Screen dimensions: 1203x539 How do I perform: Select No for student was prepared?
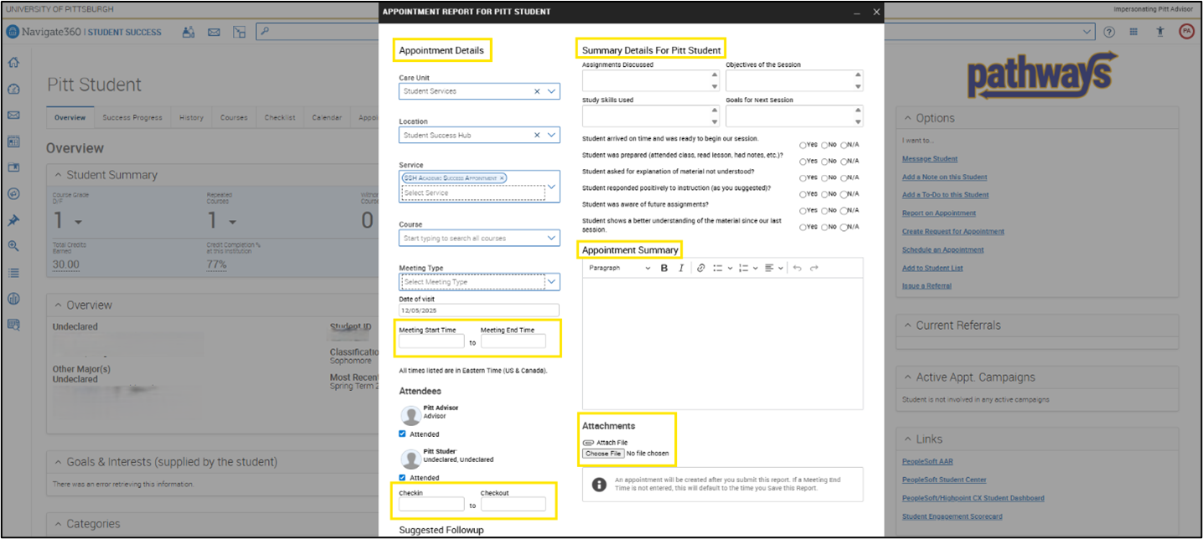(824, 162)
